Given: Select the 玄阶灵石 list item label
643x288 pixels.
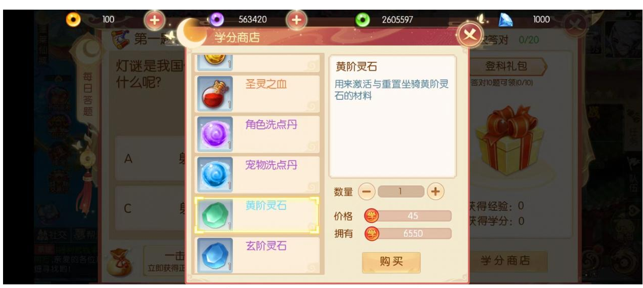Looking at the screenshot, I should [266, 246].
